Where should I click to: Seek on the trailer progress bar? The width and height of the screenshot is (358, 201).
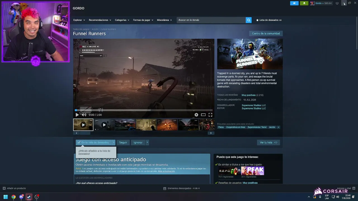[x=143, y=110]
